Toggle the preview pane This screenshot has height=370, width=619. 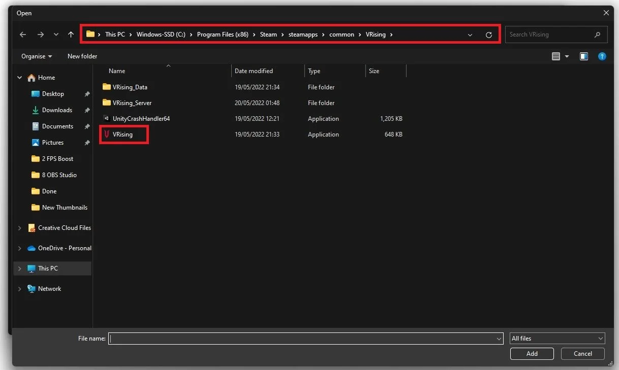[584, 56]
